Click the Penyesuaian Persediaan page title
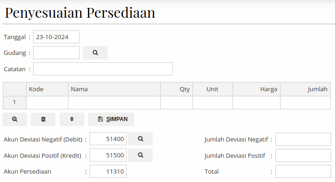This screenshot has width=335, height=182. [80, 13]
